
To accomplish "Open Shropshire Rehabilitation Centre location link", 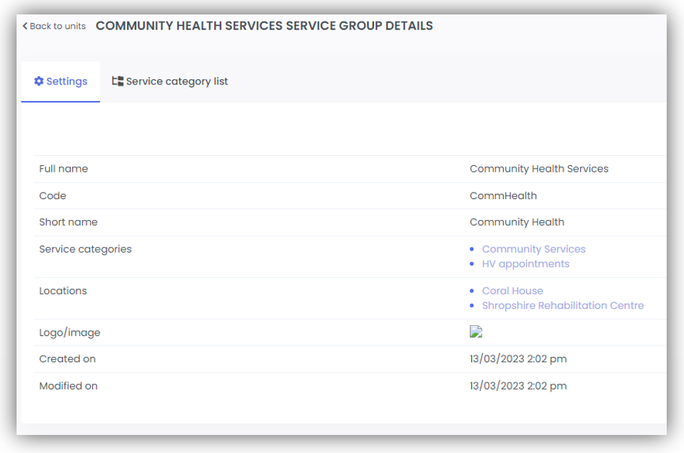I will click(x=562, y=306).
